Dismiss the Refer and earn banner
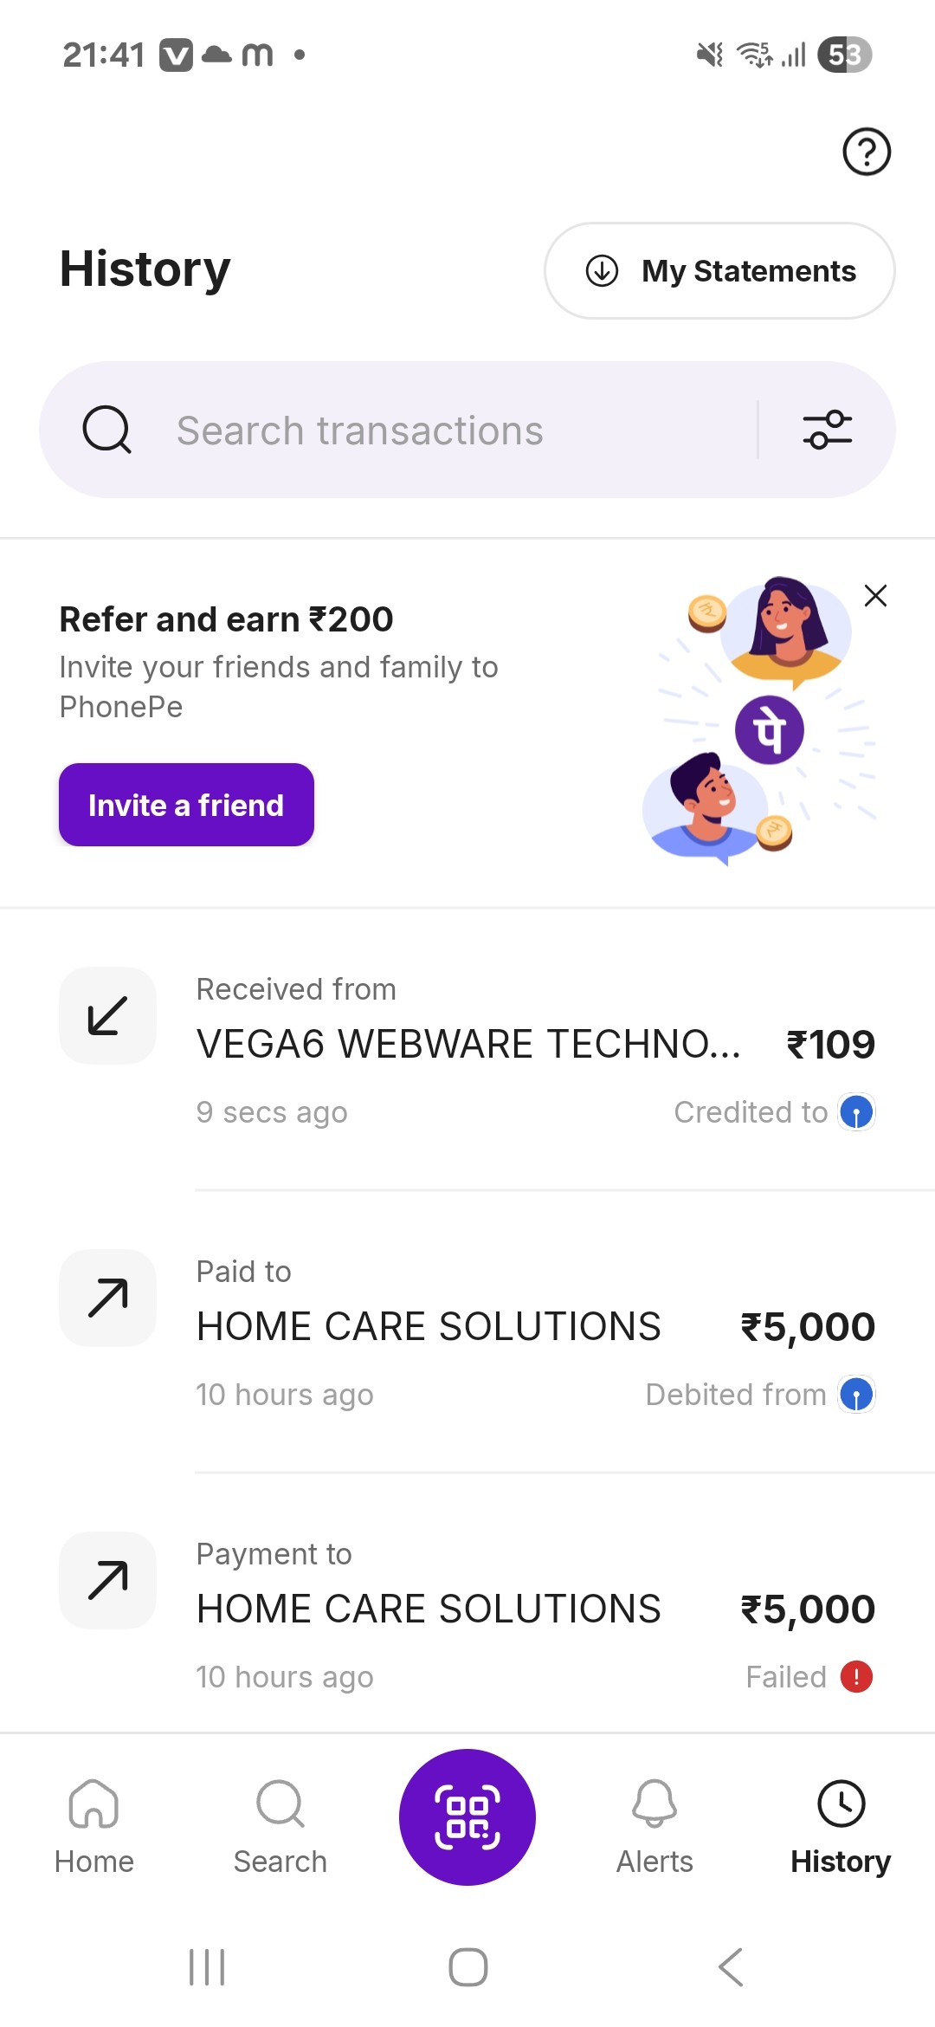 (x=875, y=596)
